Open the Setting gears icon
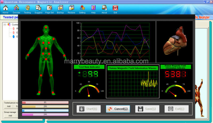Screen dimensions: 213x123 click(82, 9)
